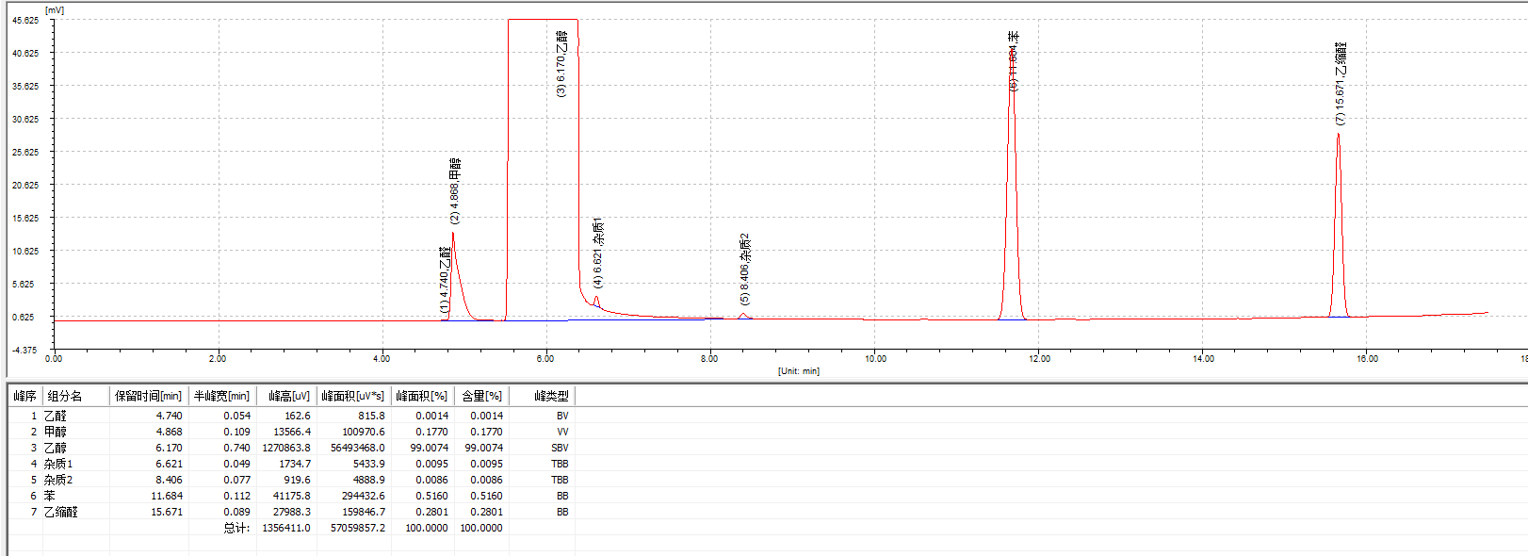Click the (4) 6.621 杂质1 peak label

point(598,253)
